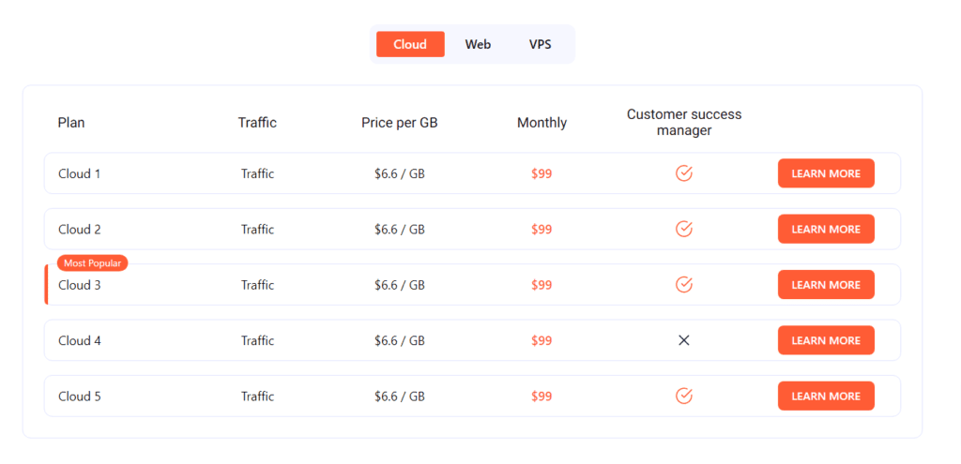
Task: Click the checkmark icon in Cloud 3 row
Action: tap(684, 285)
